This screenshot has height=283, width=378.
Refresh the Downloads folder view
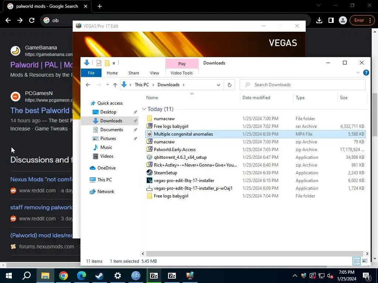[x=230, y=85]
